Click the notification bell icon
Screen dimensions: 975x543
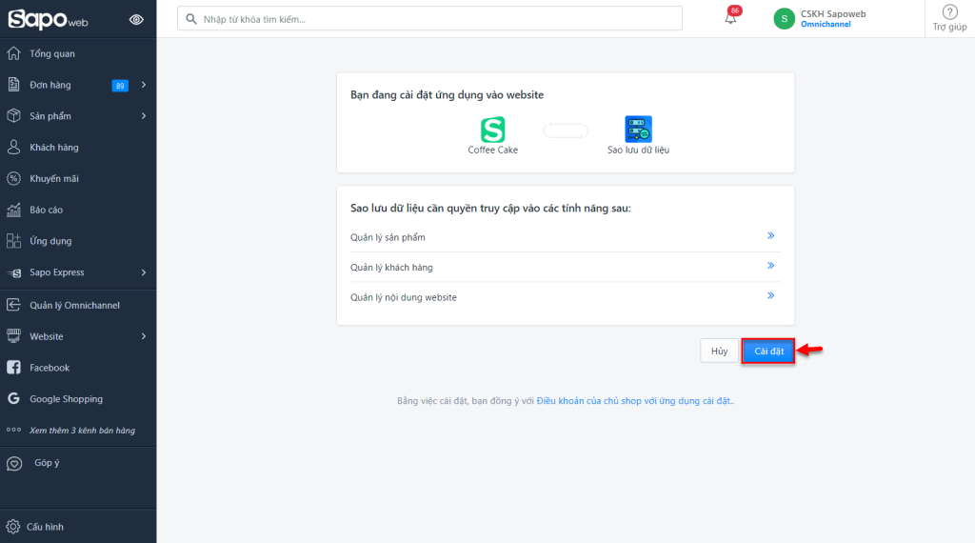click(730, 18)
